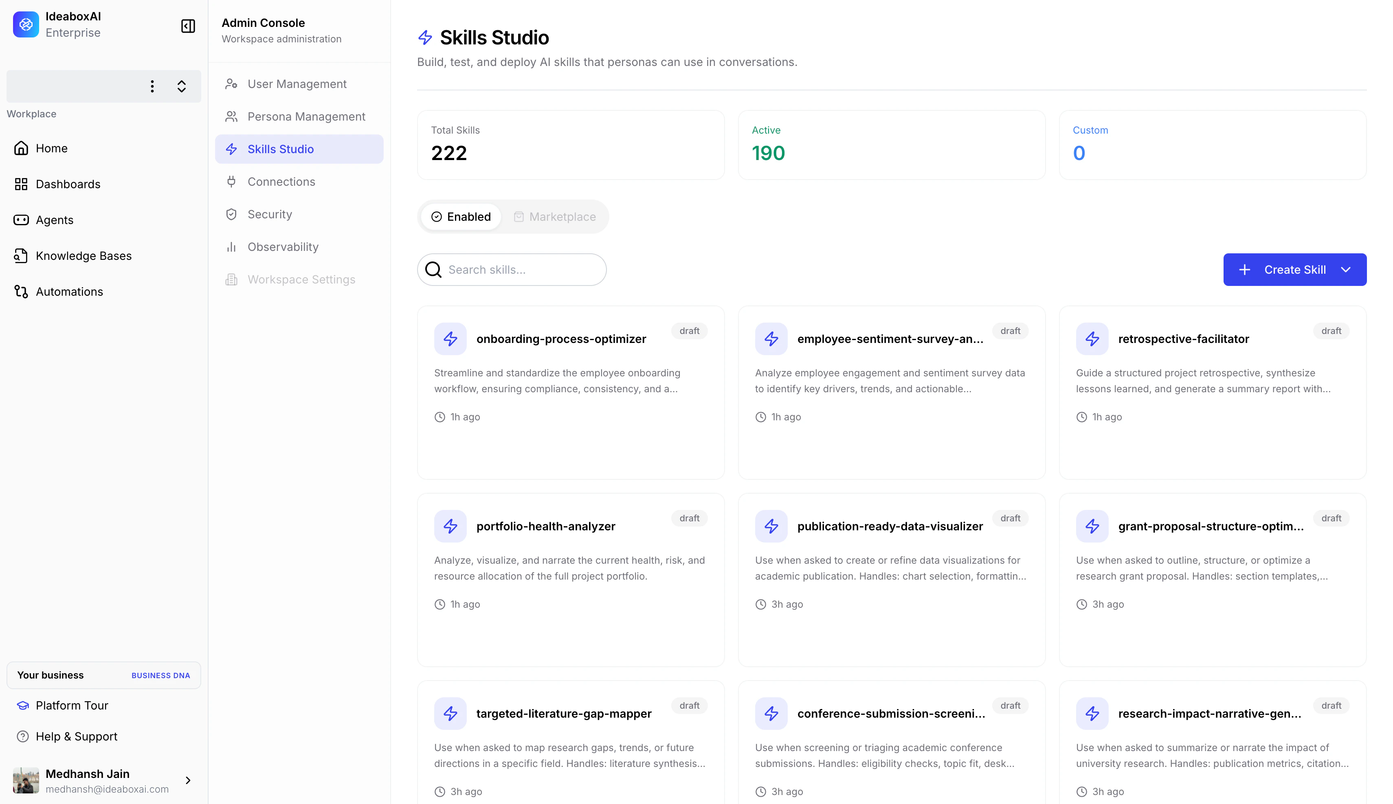Screen dimensions: 1393x804
Task: Click the User Management person-gear icon
Action: tap(231, 84)
